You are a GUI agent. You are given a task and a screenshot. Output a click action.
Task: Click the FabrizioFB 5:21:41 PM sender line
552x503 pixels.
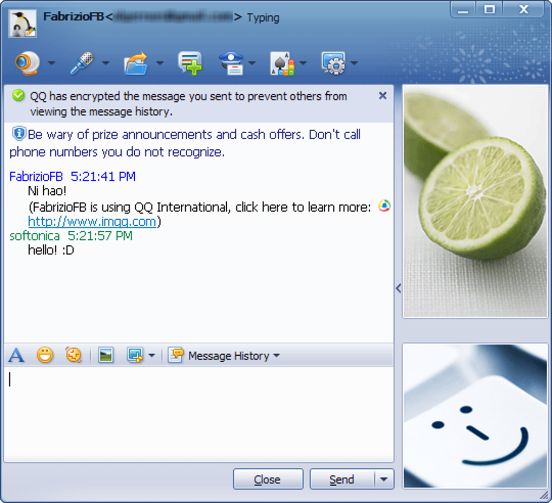(72, 176)
